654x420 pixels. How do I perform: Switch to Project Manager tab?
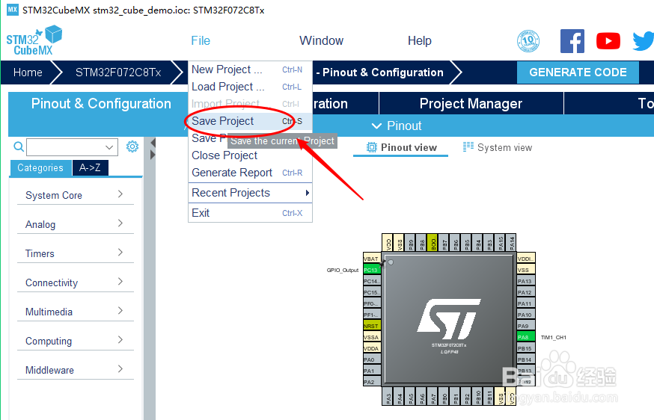coord(471,103)
